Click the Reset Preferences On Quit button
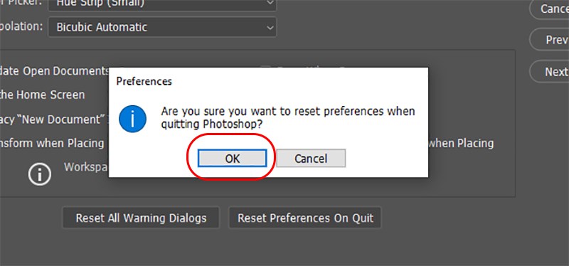This screenshot has width=569, height=266. point(305,218)
